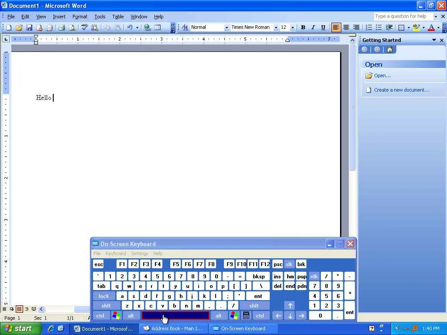Open Styles and Formatting icon
This screenshot has height=335, width=447.
click(185, 27)
